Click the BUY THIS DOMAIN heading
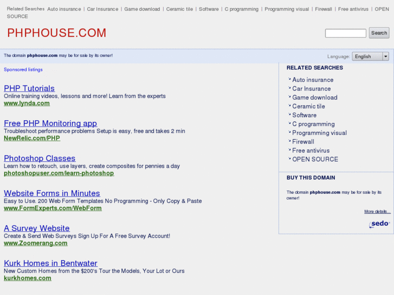The height and width of the screenshot is (295, 394). pos(311,178)
